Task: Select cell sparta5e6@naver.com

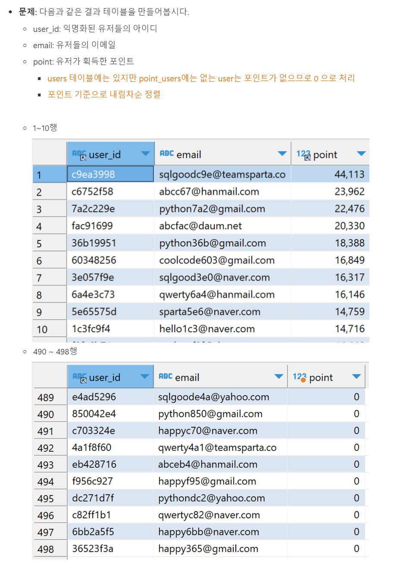Action: coord(223,311)
